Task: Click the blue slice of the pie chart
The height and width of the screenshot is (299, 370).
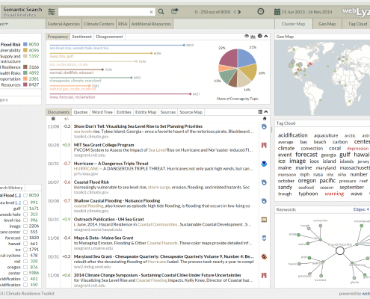Action: pyautogui.click(x=245, y=58)
